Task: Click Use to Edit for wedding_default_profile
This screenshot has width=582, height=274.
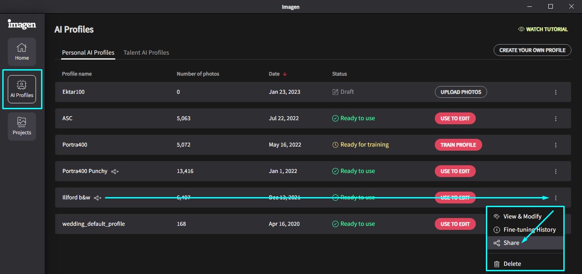Action: click(x=455, y=224)
